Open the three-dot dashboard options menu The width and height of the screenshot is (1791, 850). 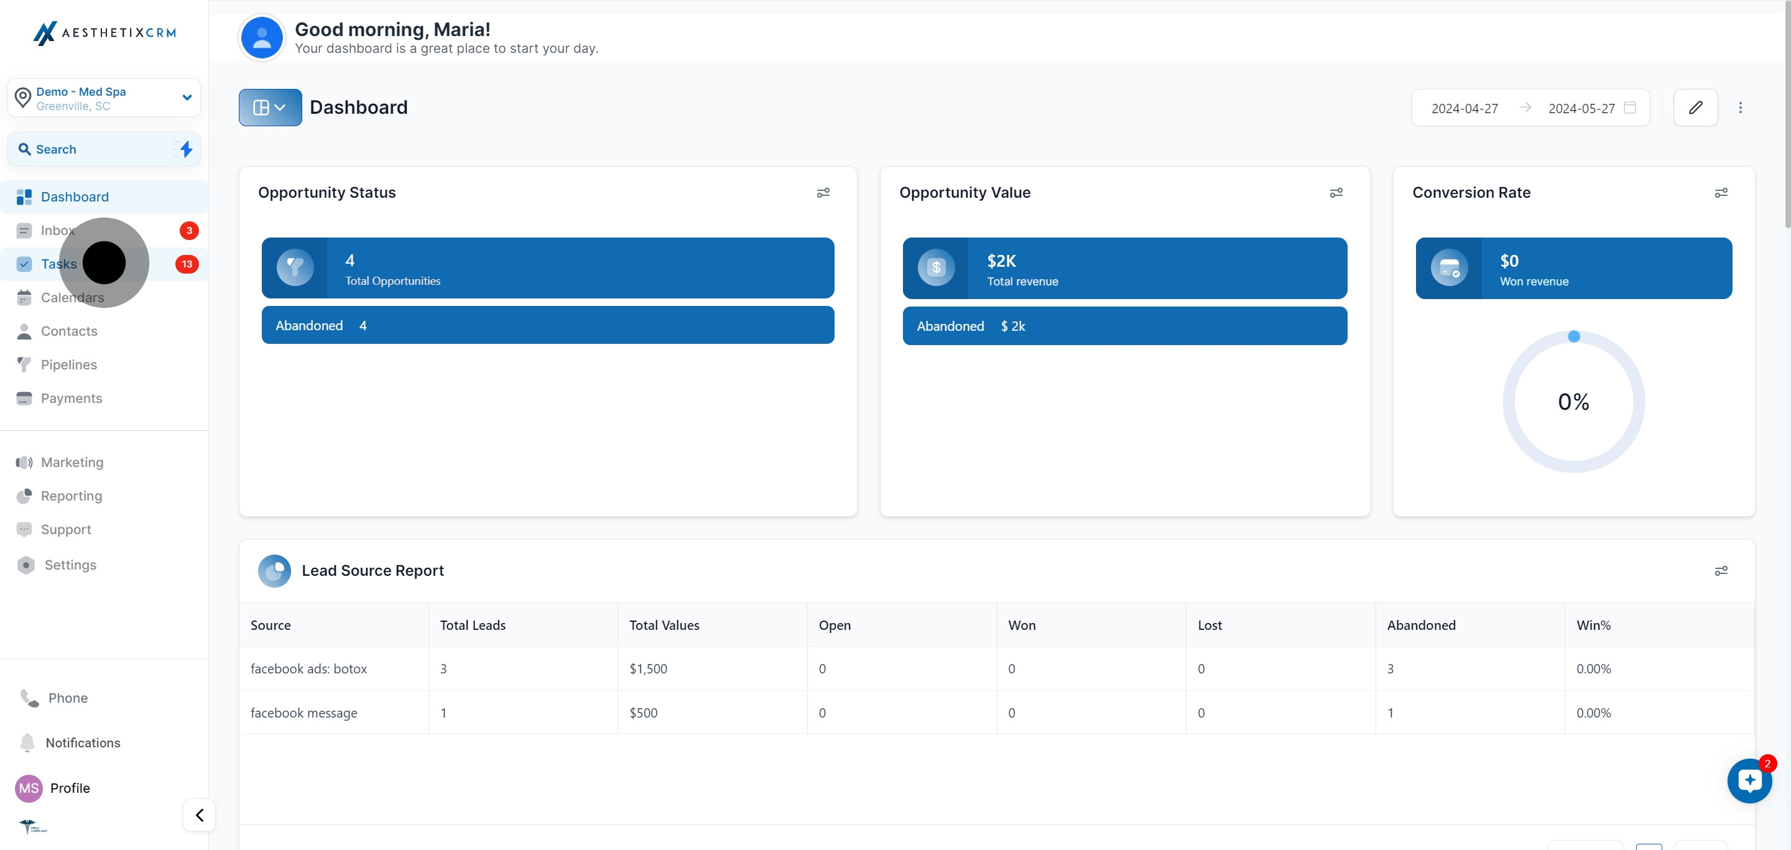pyautogui.click(x=1740, y=108)
